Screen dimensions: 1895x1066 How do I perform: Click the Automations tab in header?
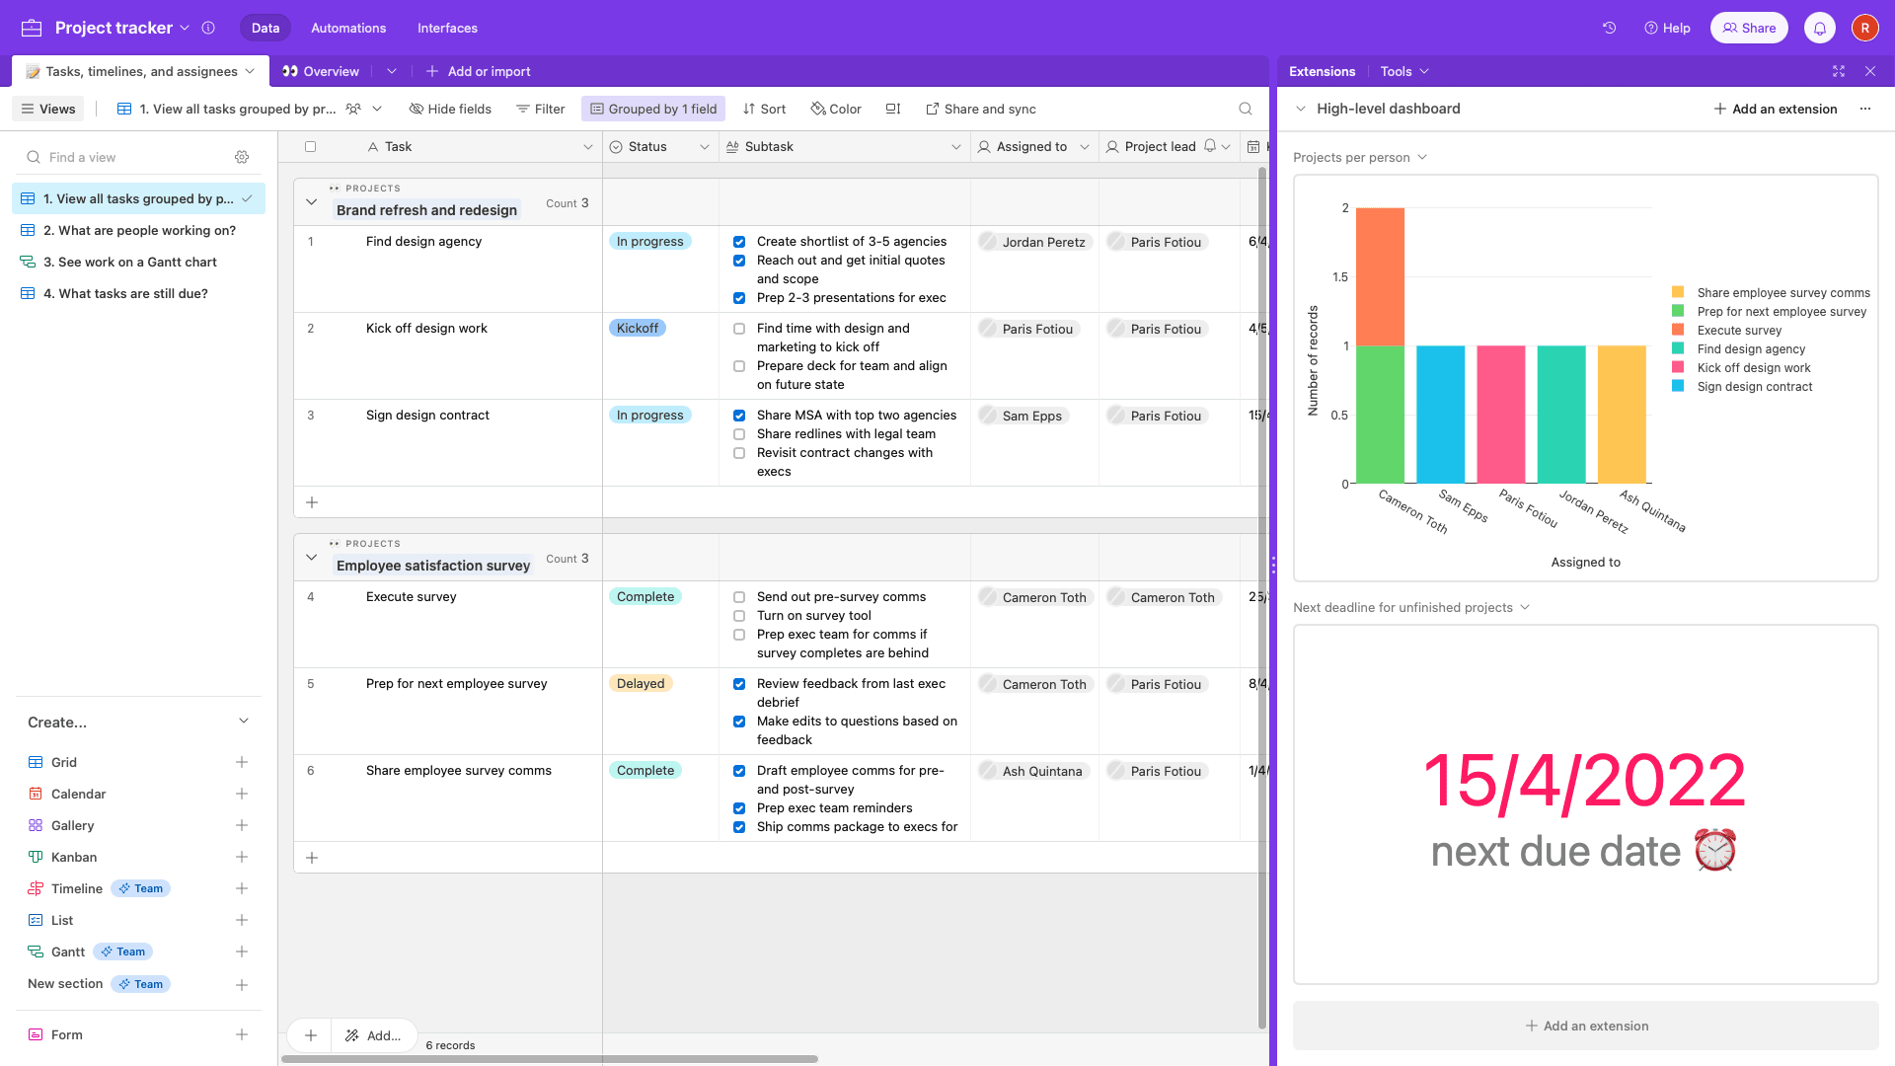pyautogui.click(x=348, y=28)
